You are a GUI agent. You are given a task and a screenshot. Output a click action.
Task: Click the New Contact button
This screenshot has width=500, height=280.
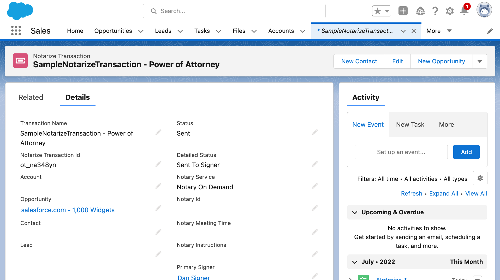(359, 61)
